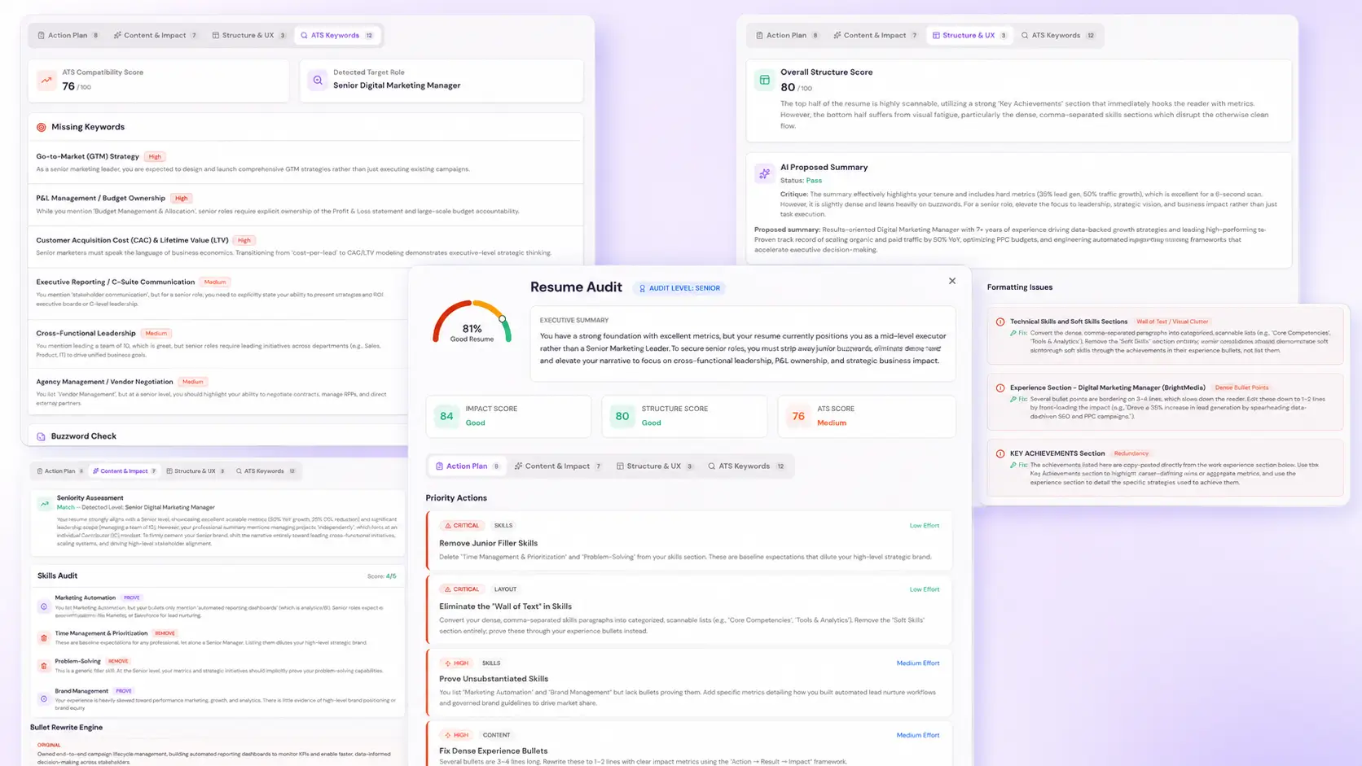Click the Critical tag on Remove Junior Filler Skills
1362x766 pixels.
(x=462, y=526)
